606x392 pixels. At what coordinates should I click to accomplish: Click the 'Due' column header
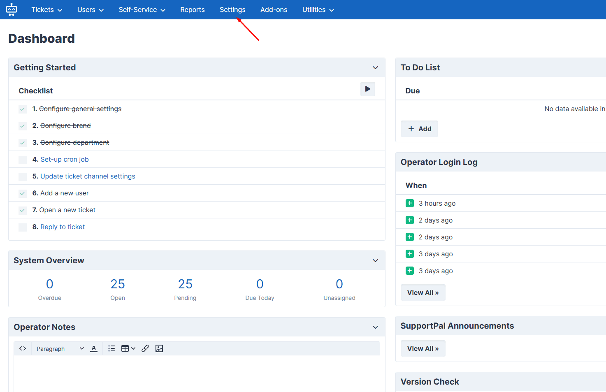coord(413,91)
